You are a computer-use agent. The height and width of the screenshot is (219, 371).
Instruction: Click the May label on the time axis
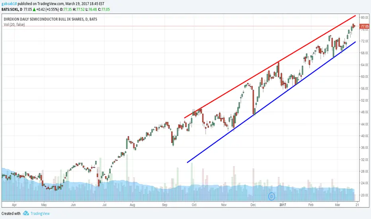click(44, 205)
